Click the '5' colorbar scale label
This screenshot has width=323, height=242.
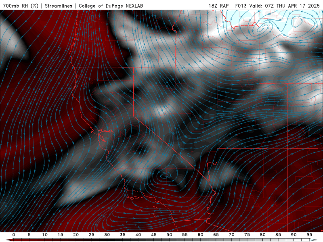click(x=29, y=235)
